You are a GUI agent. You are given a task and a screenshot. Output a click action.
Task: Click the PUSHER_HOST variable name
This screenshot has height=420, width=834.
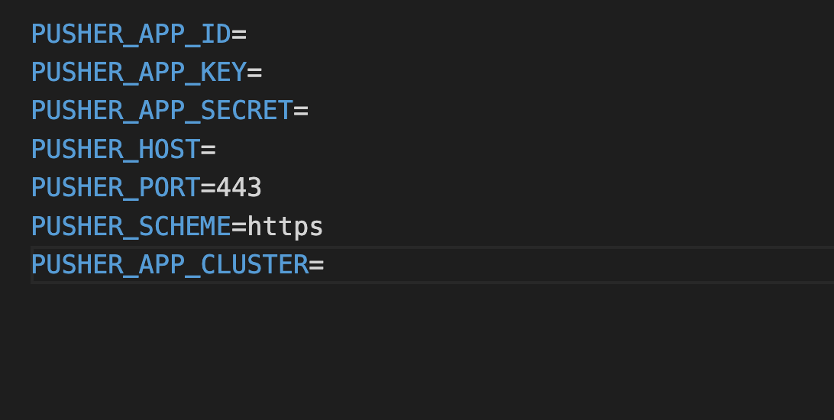pos(115,149)
